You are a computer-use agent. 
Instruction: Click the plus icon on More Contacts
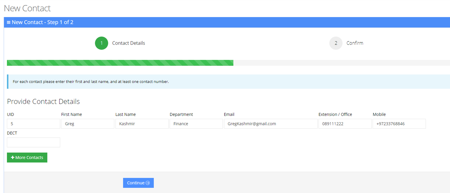[12, 157]
